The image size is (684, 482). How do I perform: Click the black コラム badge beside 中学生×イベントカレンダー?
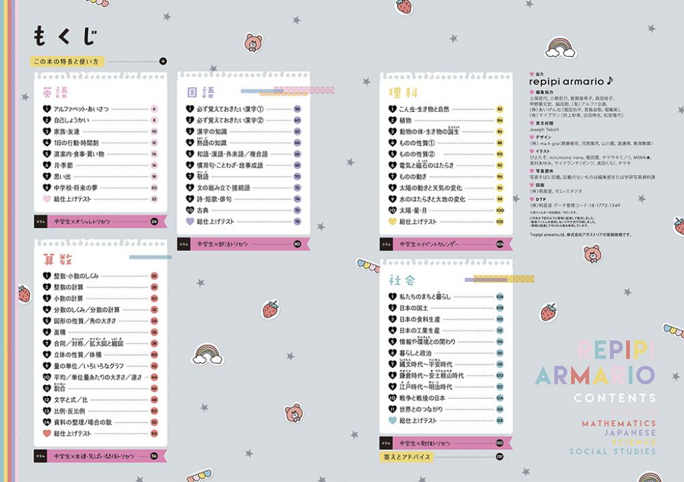[x=387, y=245]
